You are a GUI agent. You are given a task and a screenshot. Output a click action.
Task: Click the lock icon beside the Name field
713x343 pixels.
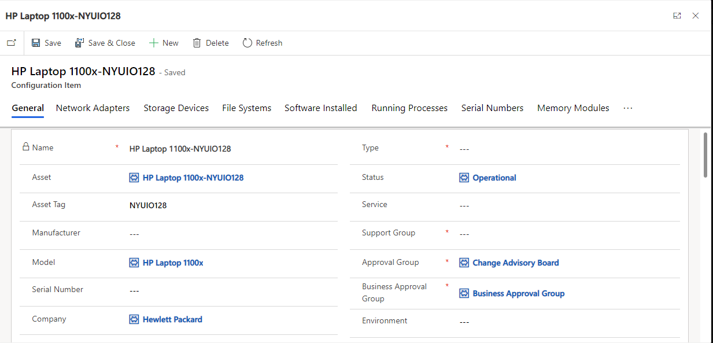[x=23, y=147]
